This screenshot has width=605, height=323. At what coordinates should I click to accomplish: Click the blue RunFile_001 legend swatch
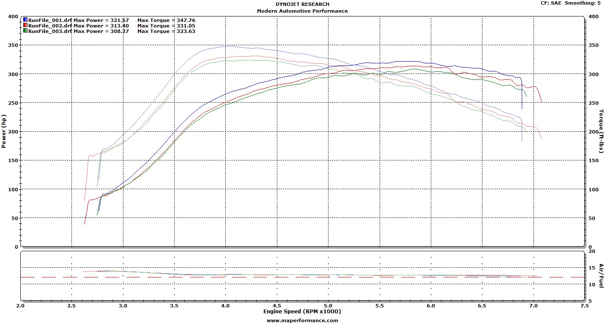(x=25, y=20)
